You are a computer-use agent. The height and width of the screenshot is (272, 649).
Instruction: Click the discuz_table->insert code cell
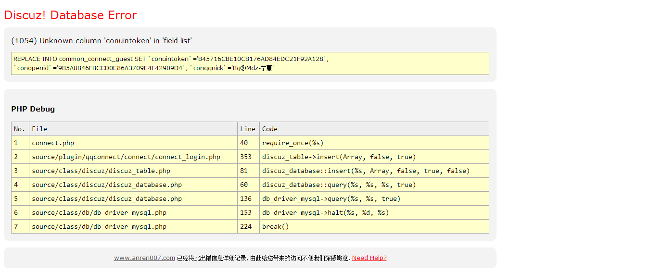tap(339, 157)
